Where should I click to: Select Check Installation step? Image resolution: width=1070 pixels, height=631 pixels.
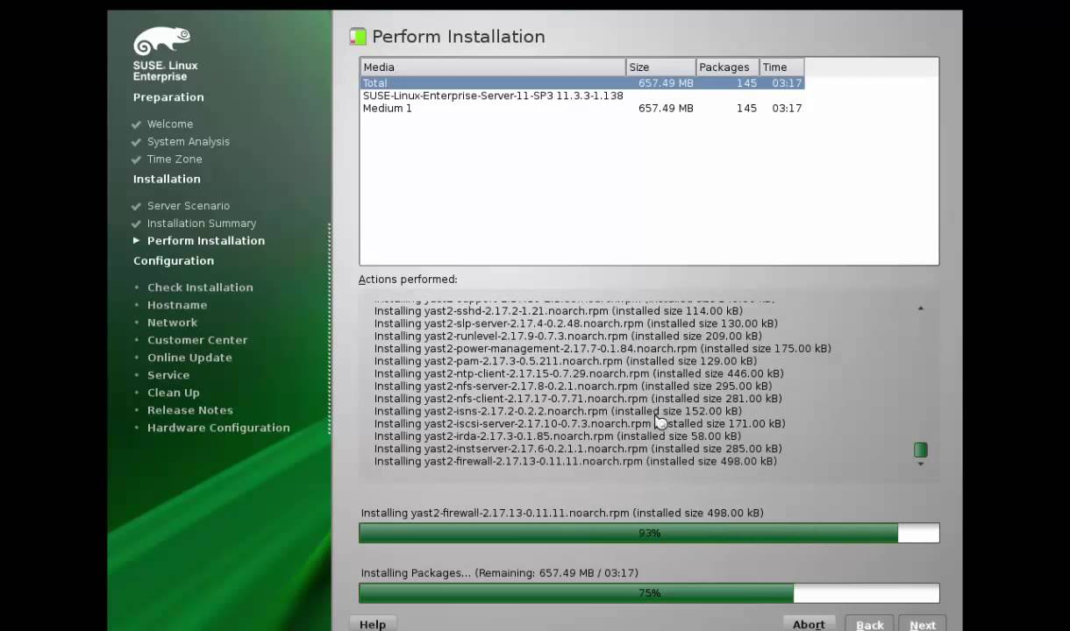[x=200, y=287]
